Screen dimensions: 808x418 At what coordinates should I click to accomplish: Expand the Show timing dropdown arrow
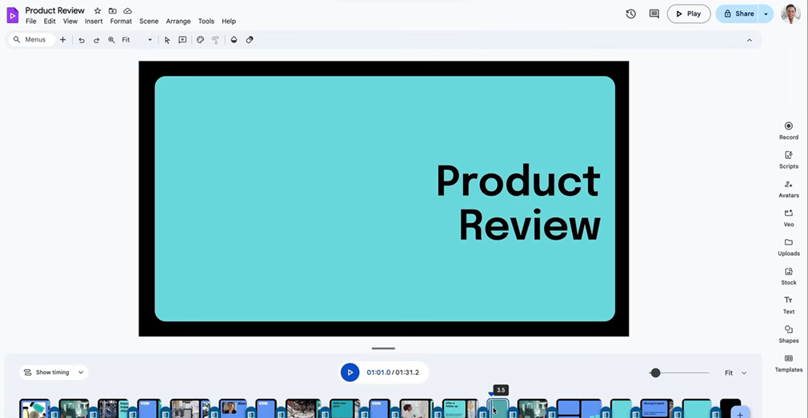coord(81,372)
